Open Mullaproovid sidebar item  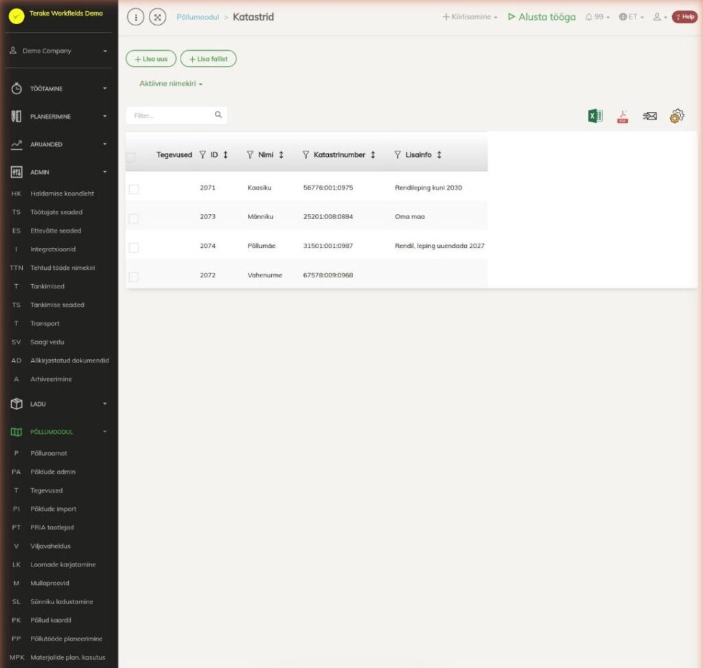coord(49,584)
